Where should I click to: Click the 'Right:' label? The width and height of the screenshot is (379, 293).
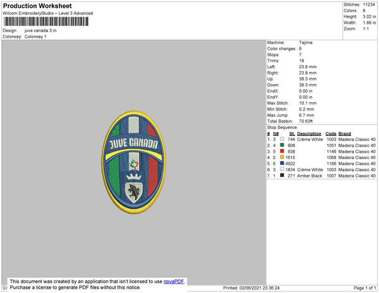coord(273,73)
